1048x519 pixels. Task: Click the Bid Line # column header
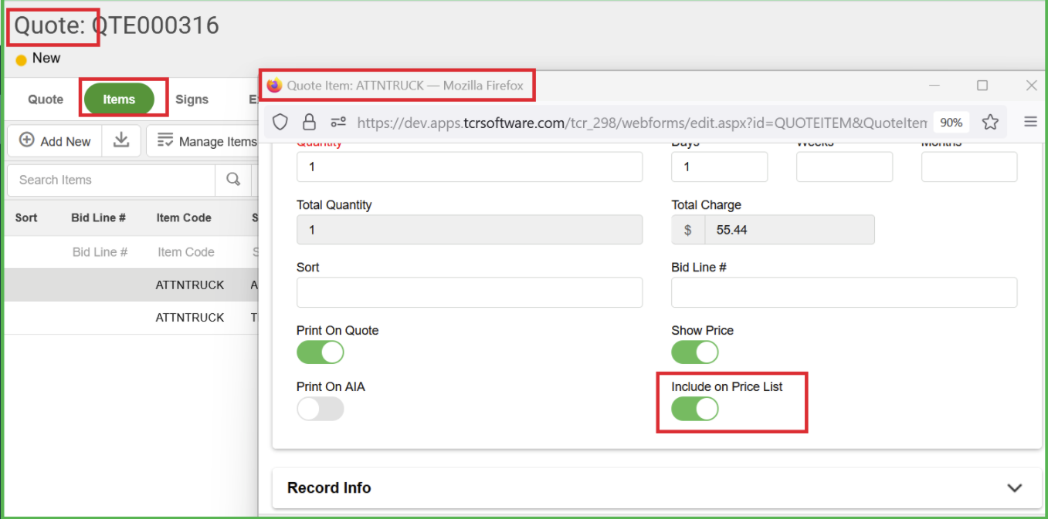99,217
